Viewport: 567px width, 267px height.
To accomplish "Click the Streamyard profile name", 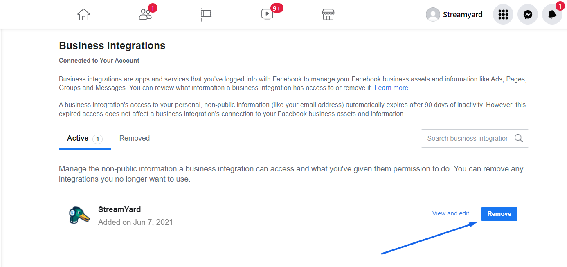I will tap(463, 15).
